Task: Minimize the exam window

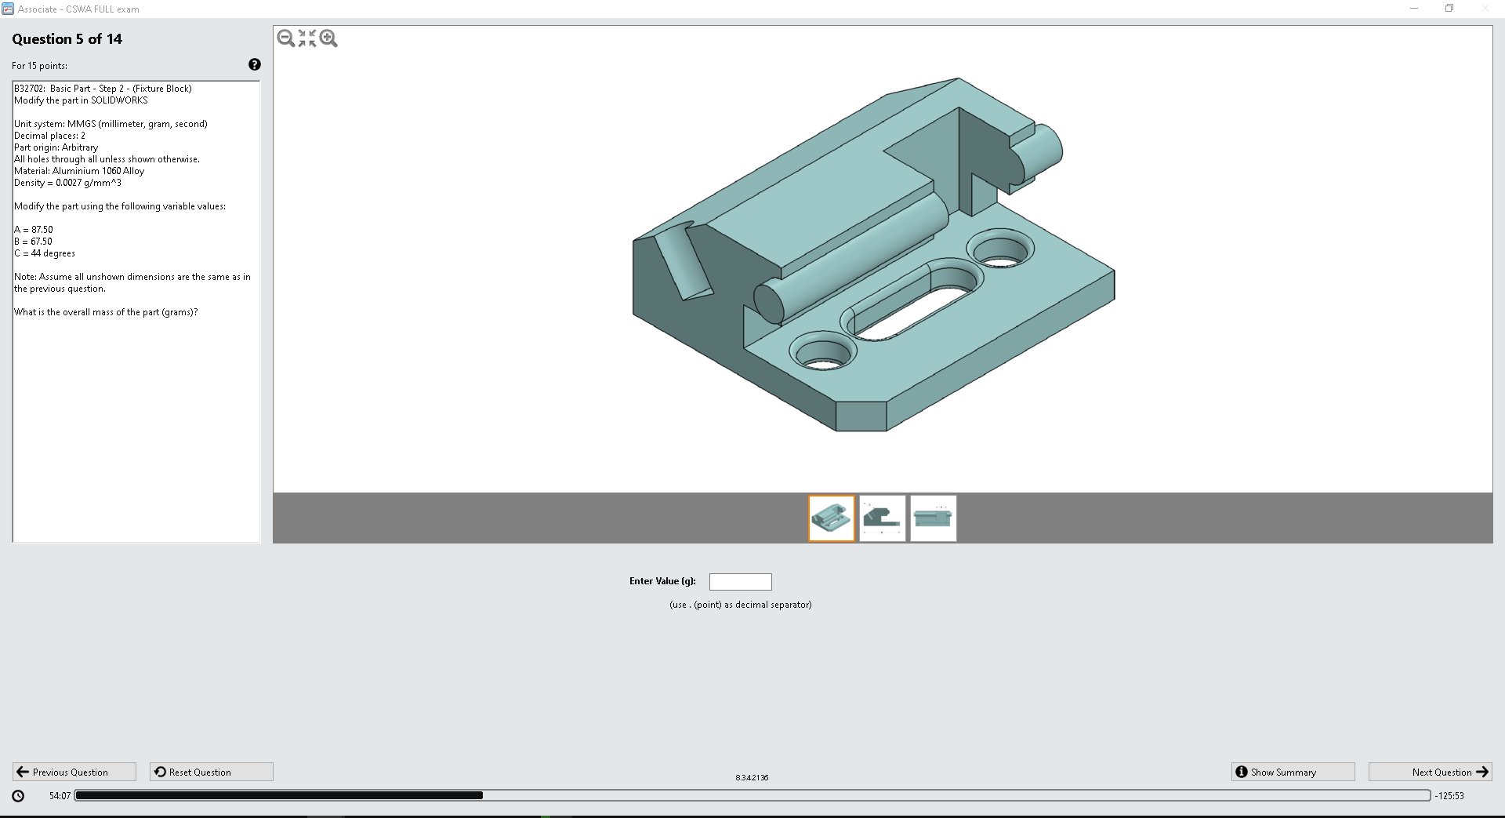Action: click(x=1414, y=9)
